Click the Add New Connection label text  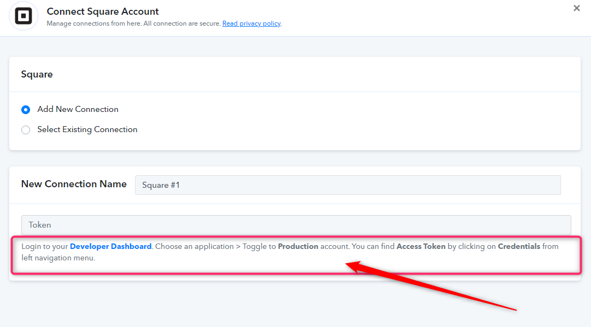tap(78, 109)
